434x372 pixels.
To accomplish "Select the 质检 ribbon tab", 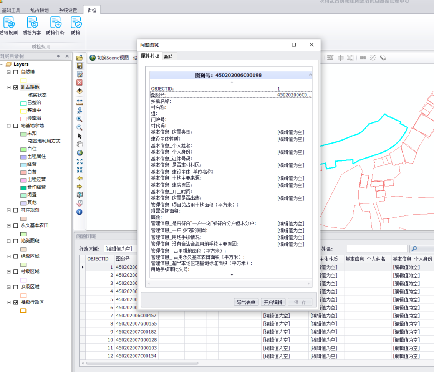I will point(92,10).
